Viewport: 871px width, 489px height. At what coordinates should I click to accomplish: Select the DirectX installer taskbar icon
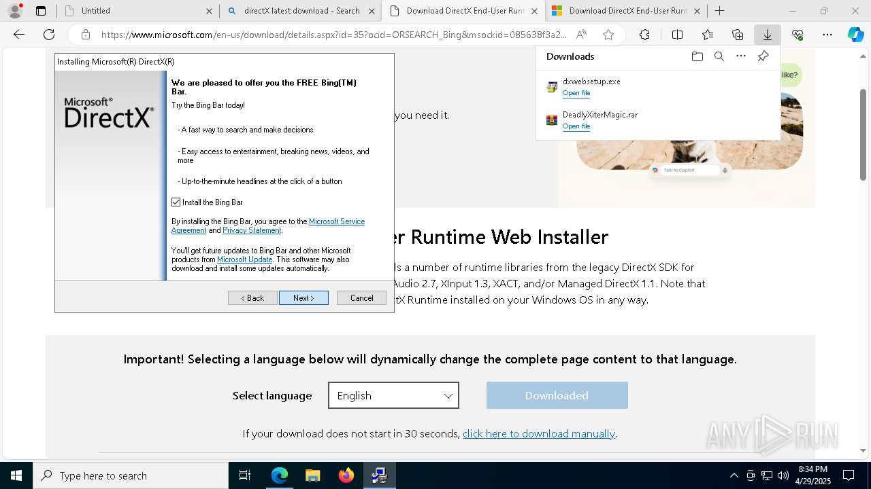(x=379, y=475)
